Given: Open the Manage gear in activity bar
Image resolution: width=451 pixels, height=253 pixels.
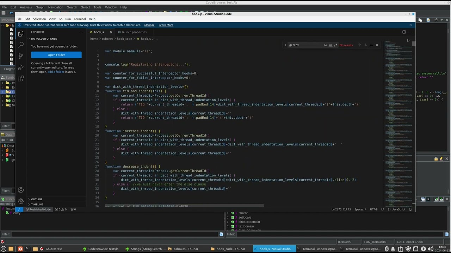Looking at the screenshot, I should point(21,201).
